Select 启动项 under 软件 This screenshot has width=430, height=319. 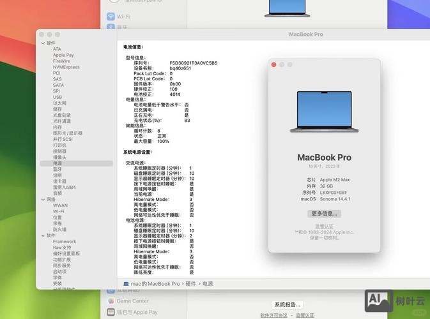pos(59,272)
